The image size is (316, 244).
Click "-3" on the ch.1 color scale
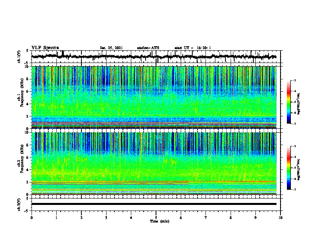click(294, 80)
